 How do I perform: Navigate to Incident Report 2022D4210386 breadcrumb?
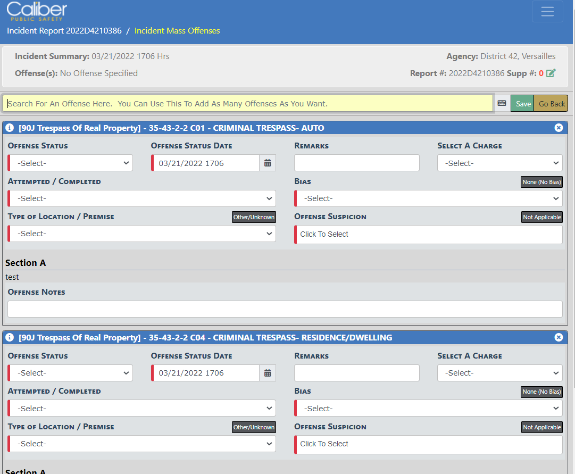tap(64, 31)
